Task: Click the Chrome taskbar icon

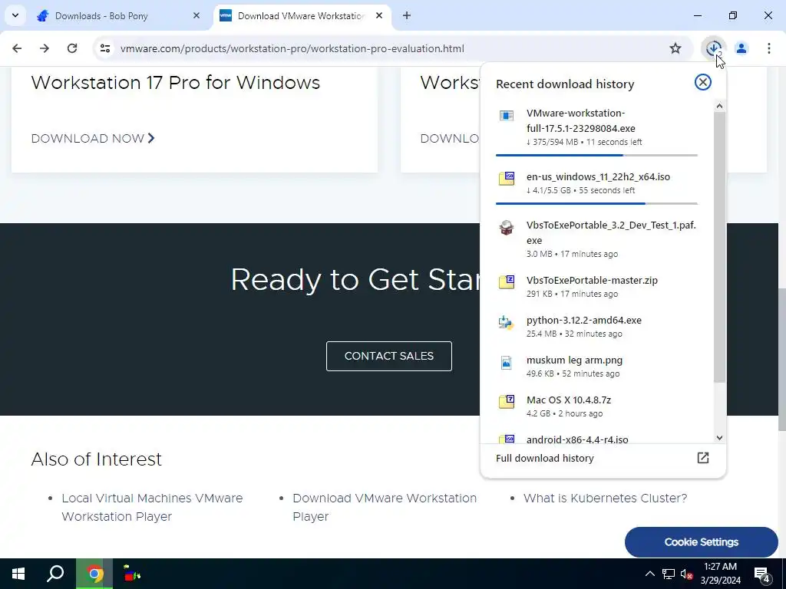Action: click(x=94, y=574)
